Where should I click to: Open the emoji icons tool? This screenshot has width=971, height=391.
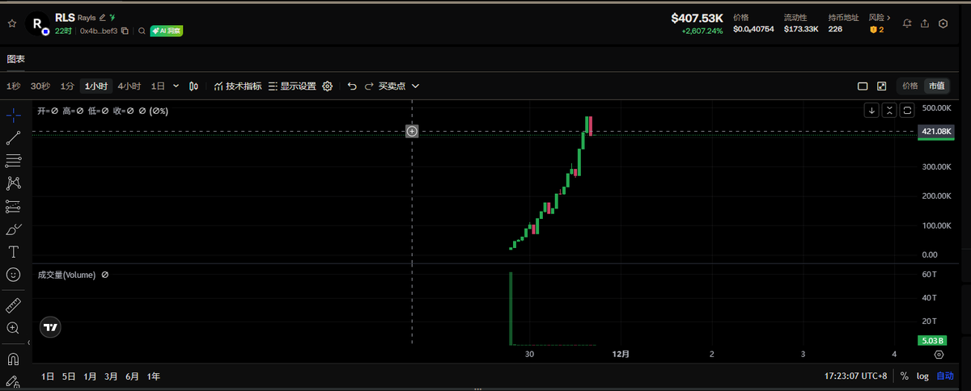(x=13, y=275)
